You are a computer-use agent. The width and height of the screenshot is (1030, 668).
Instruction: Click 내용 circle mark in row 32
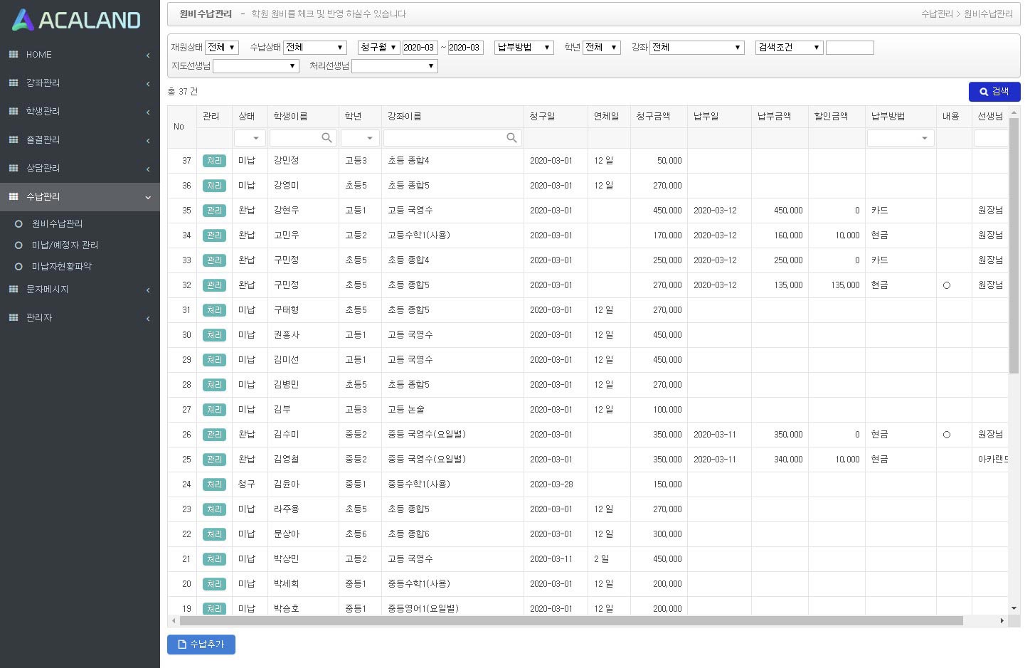click(946, 285)
